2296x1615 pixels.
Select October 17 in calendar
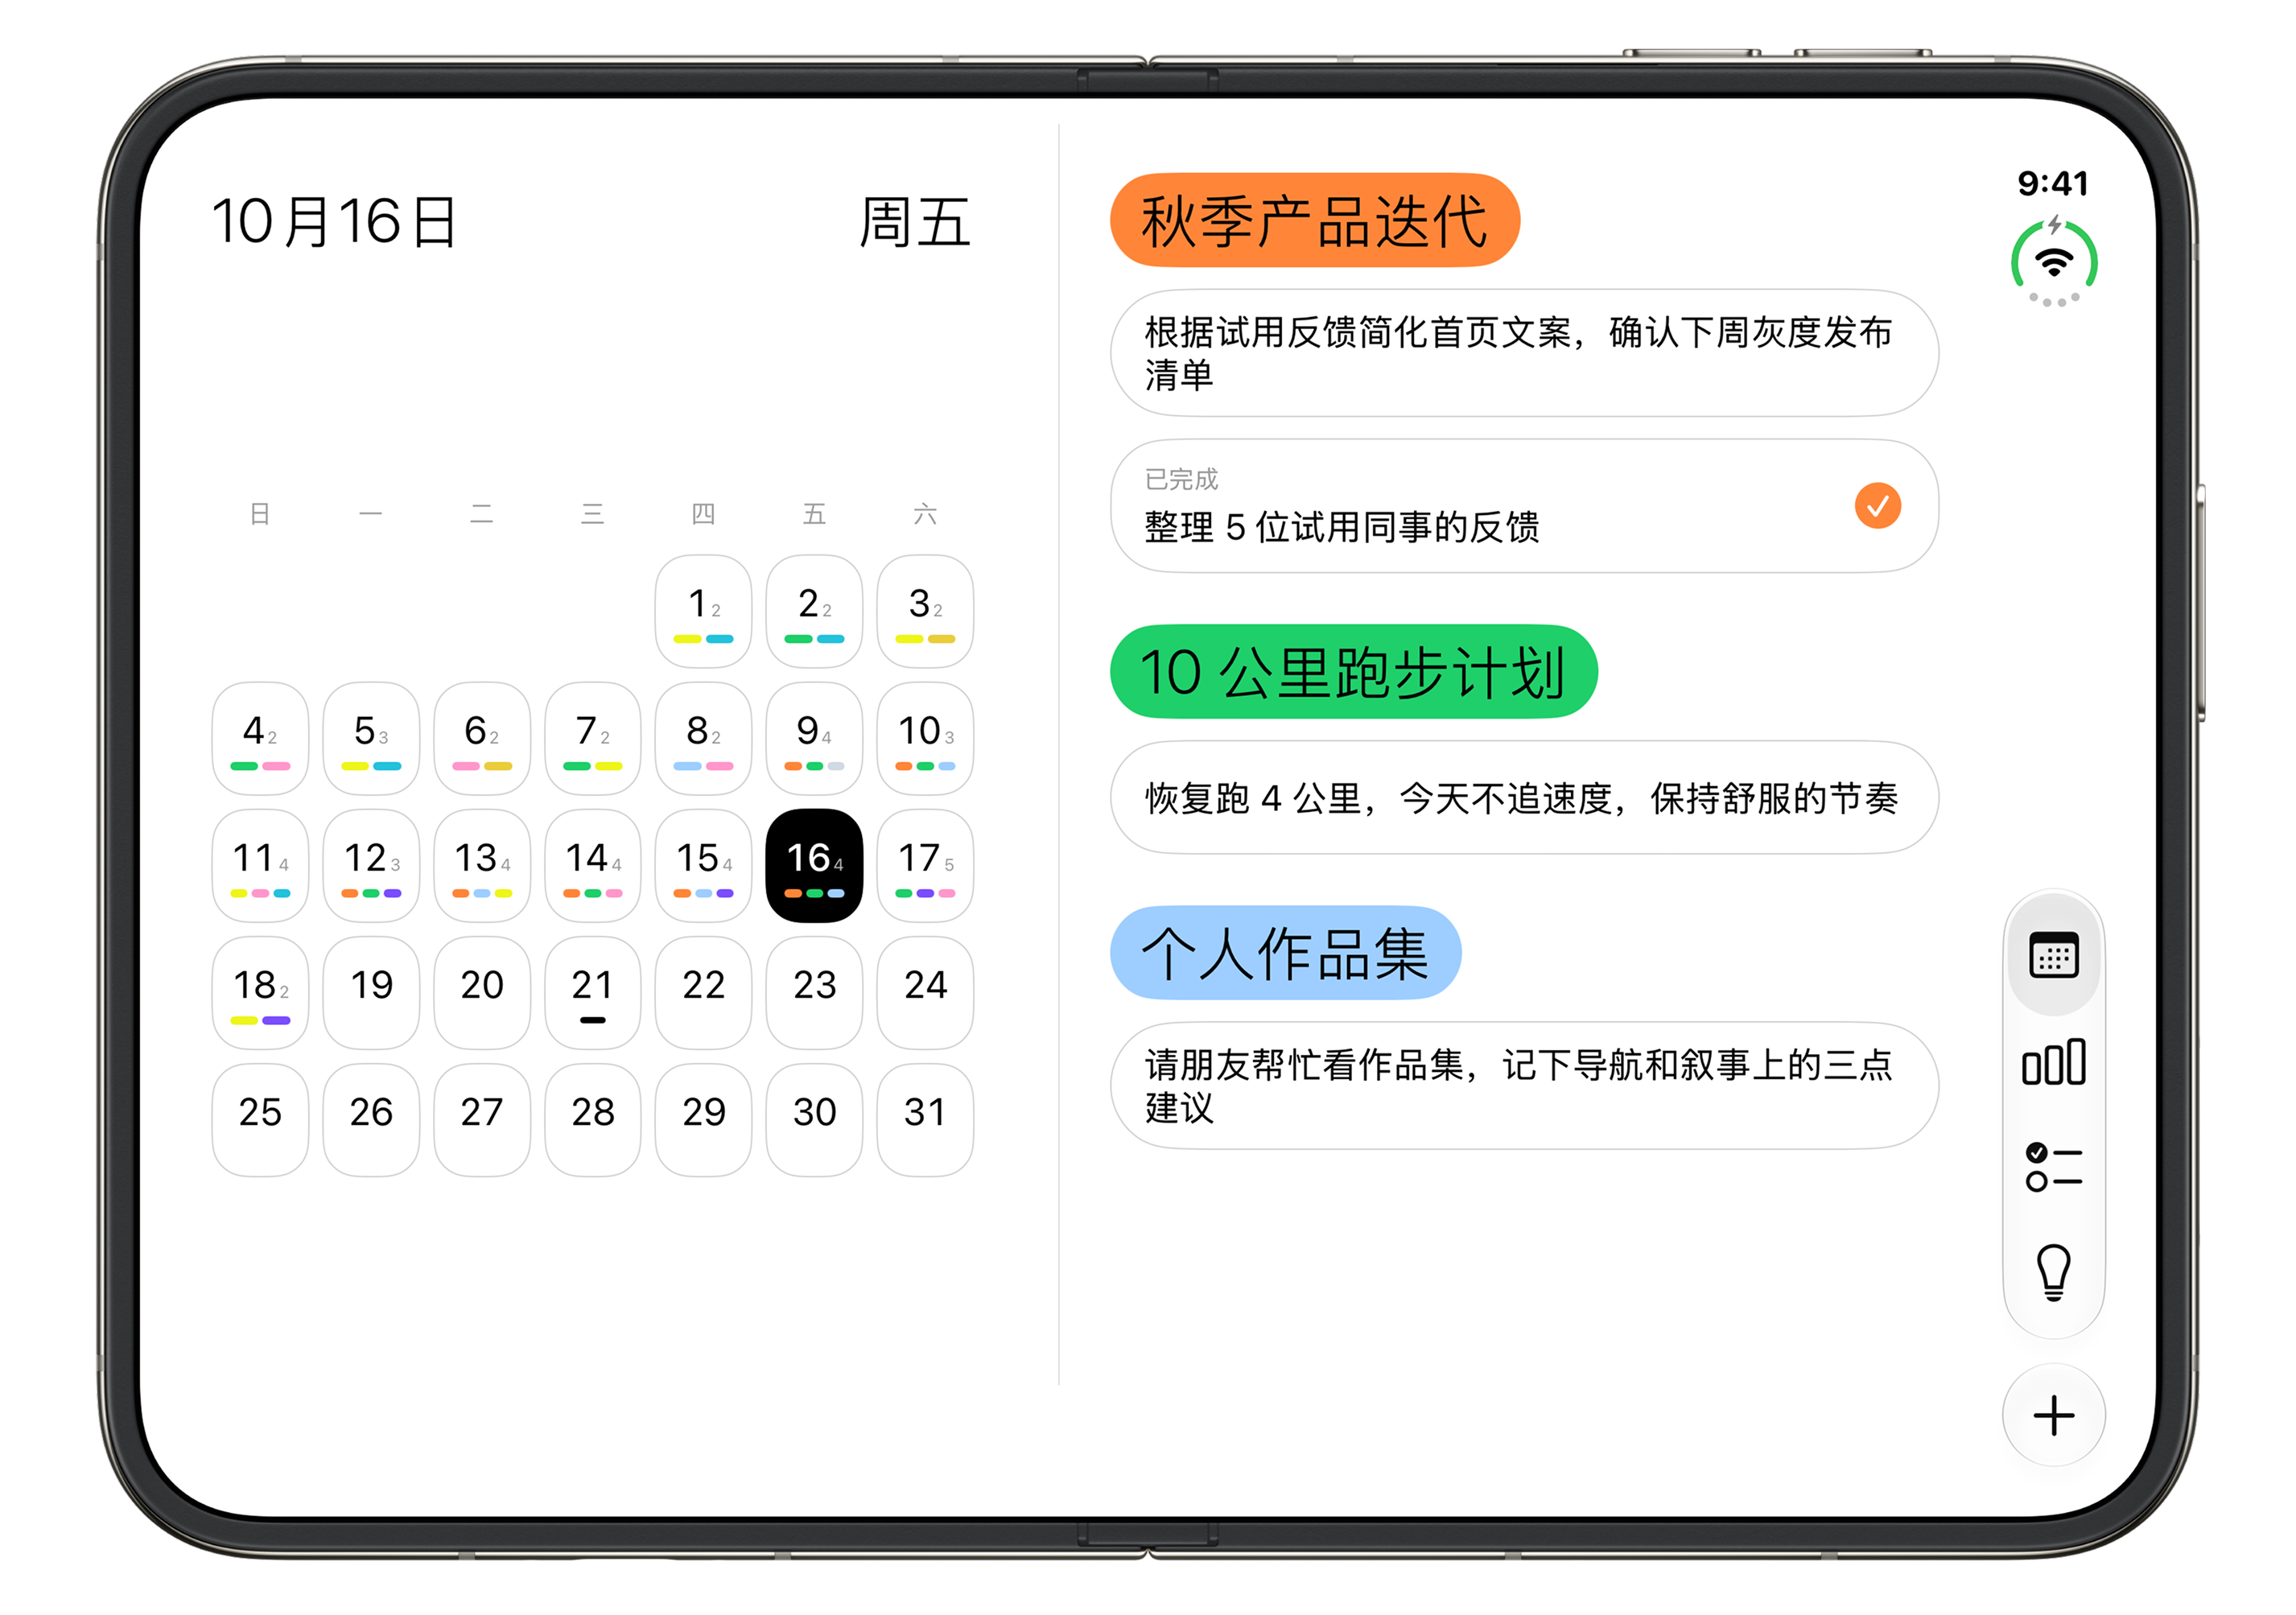[925, 865]
